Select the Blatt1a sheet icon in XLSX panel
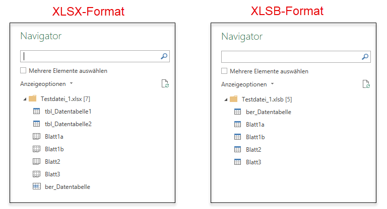Screen dimensions: 387x209 (36, 136)
